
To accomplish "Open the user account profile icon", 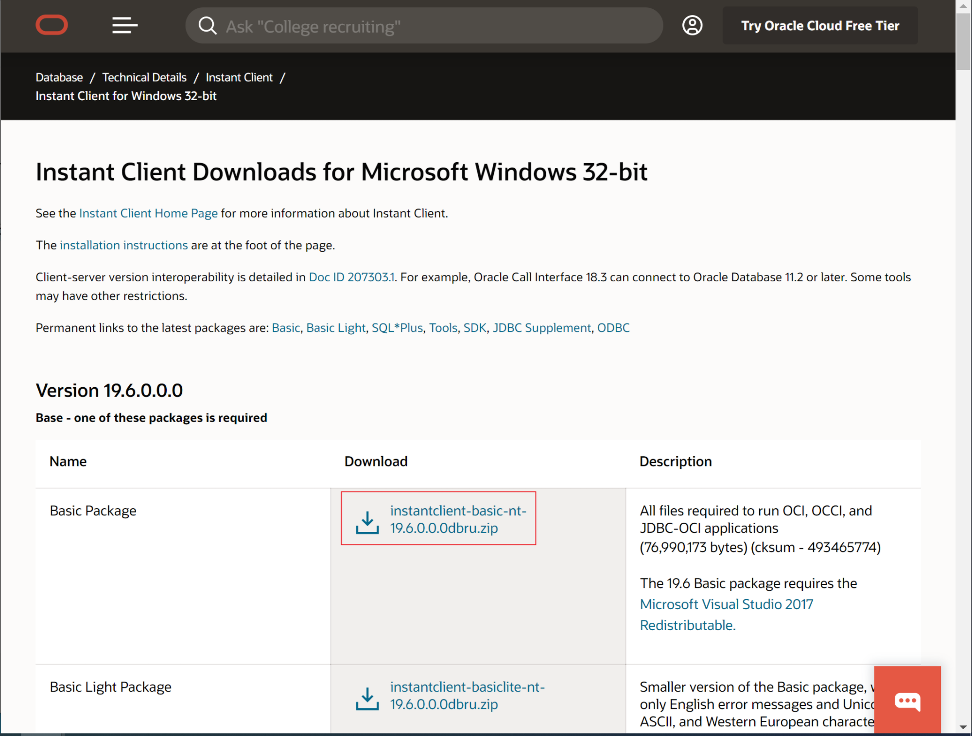I will point(692,25).
